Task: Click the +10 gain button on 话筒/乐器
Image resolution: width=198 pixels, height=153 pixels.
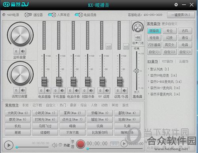Action: coord(126,46)
